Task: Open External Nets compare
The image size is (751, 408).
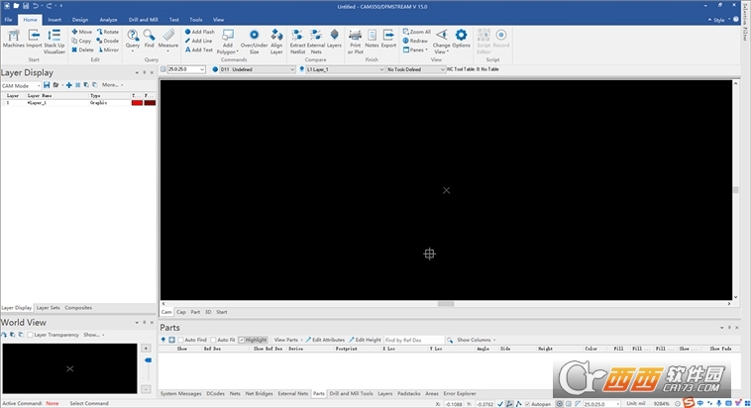Action: click(x=316, y=42)
